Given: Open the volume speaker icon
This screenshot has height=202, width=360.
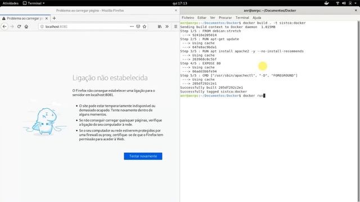Looking at the screenshot, I should click(344, 3).
